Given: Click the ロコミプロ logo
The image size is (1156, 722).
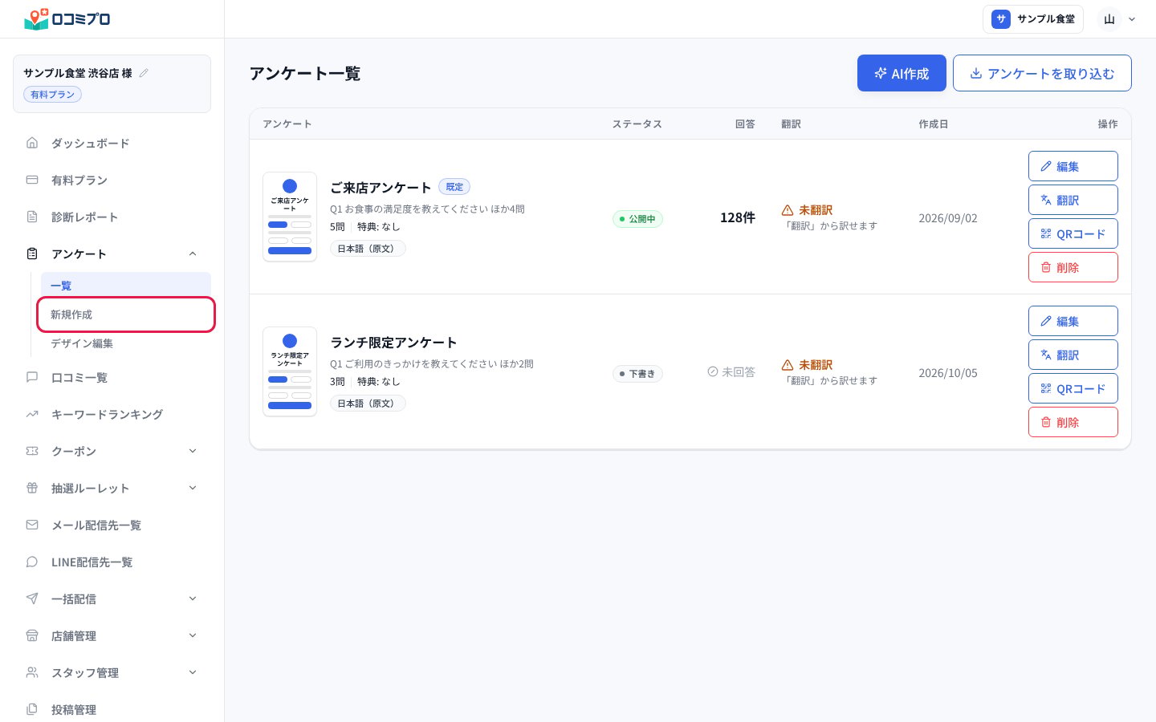Looking at the screenshot, I should [67, 18].
